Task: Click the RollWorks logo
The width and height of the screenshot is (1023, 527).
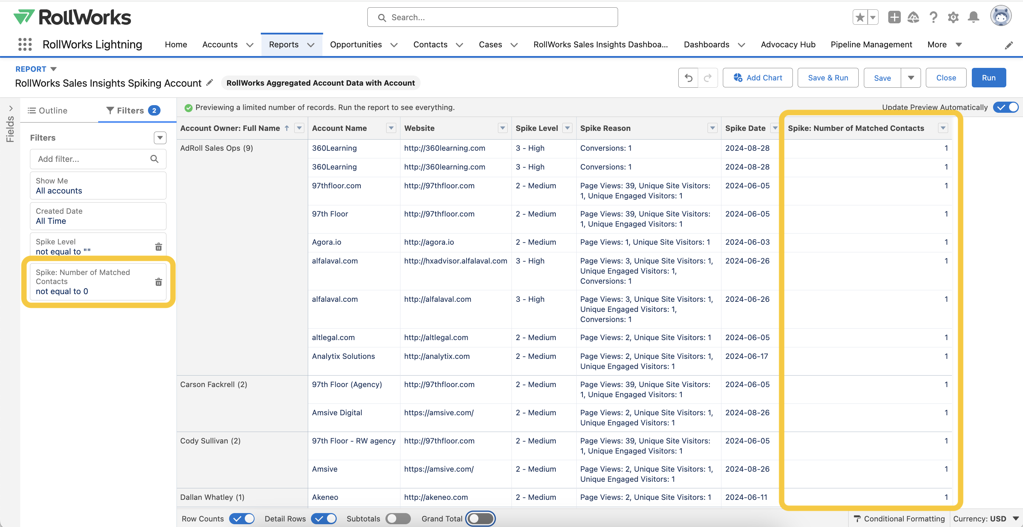Action: 72,17
